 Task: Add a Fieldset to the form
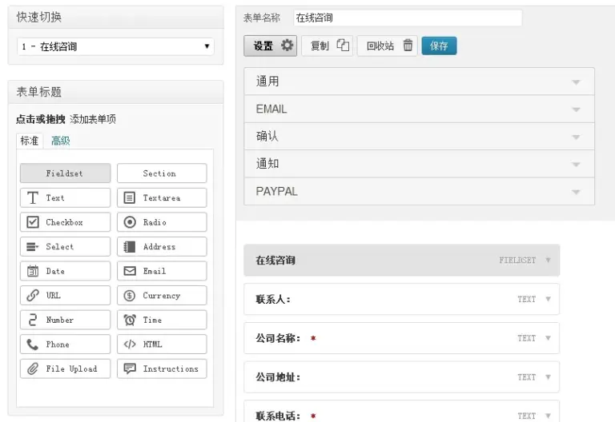tap(65, 173)
